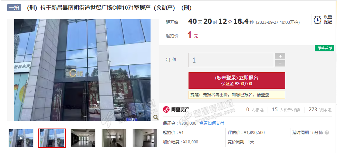
Task: Click the help icon beside 延时周期
Action: [327, 133]
